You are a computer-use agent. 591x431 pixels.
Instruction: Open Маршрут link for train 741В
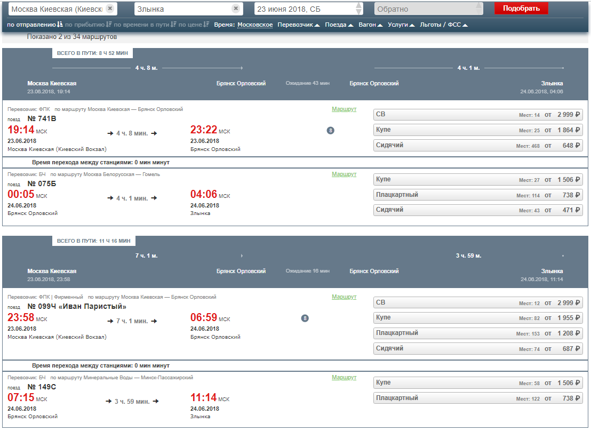(344, 109)
